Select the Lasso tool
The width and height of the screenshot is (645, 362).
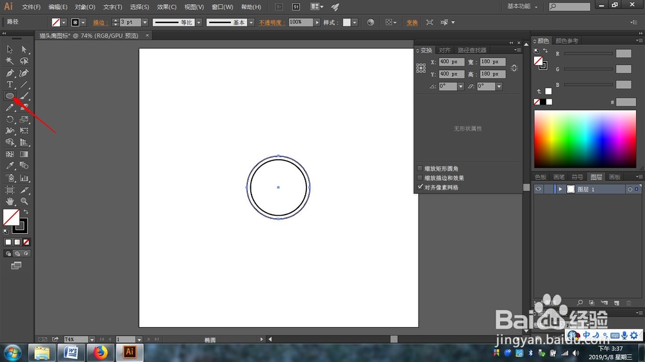24,61
